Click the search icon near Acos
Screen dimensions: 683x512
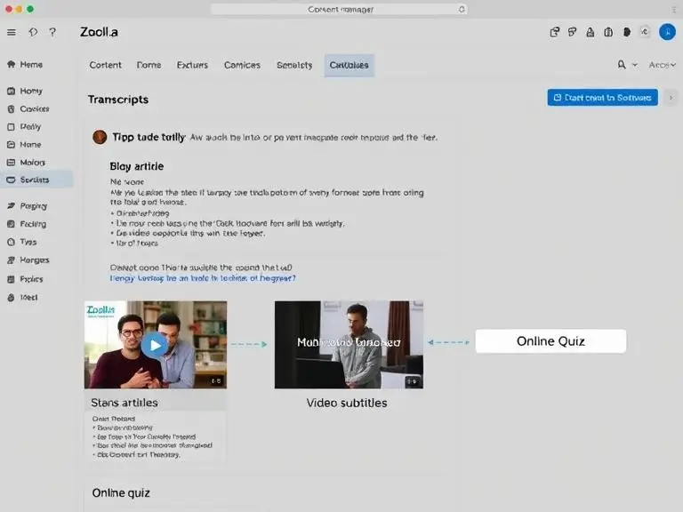622,65
